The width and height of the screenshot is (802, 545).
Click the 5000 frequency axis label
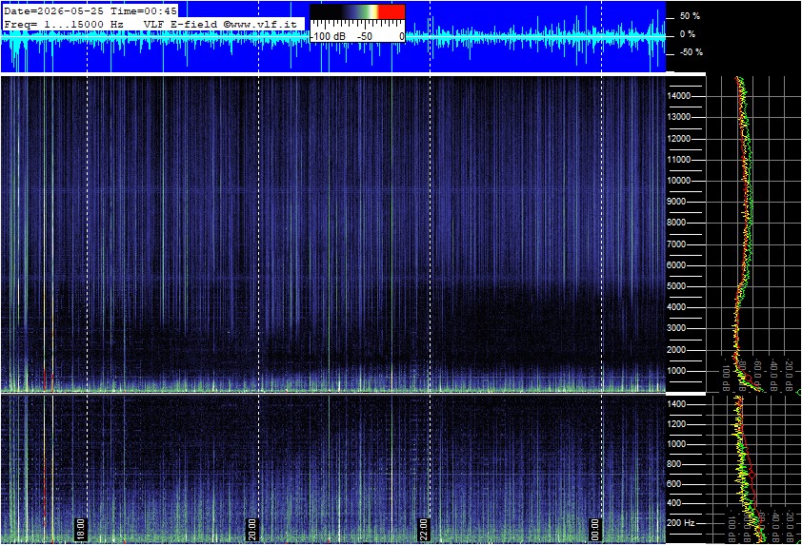[x=676, y=286]
